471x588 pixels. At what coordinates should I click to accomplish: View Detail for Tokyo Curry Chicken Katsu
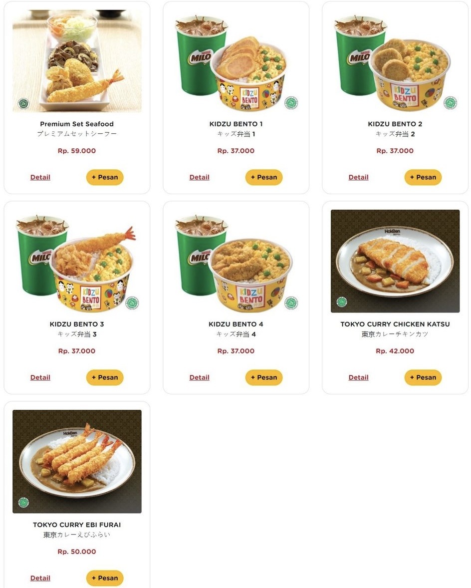(359, 378)
